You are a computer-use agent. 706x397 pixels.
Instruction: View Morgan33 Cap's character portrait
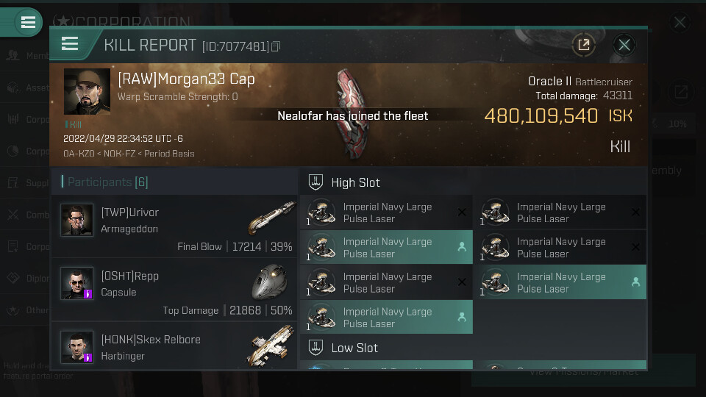(87, 92)
